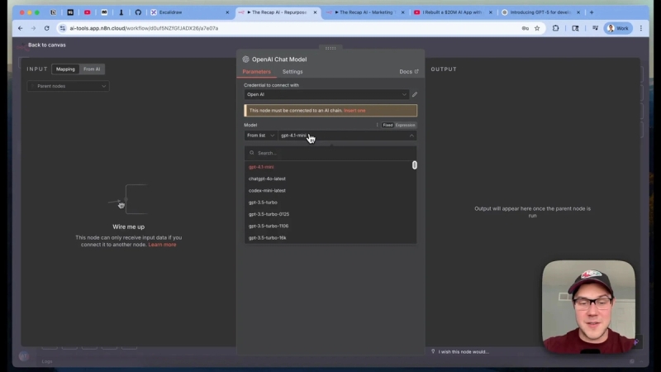Click the Learn more link
Viewport: 661px width, 372px height.
click(162, 245)
